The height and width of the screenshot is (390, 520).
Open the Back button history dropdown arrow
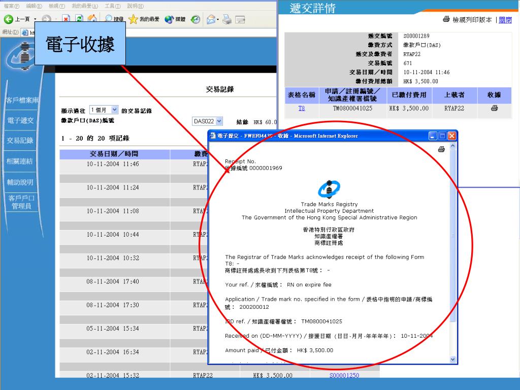coord(35,19)
